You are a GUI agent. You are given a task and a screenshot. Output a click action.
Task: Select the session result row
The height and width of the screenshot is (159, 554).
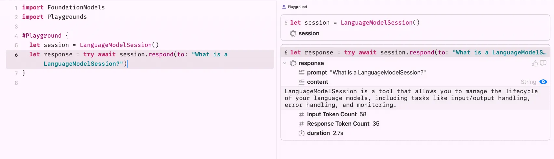click(x=415, y=33)
